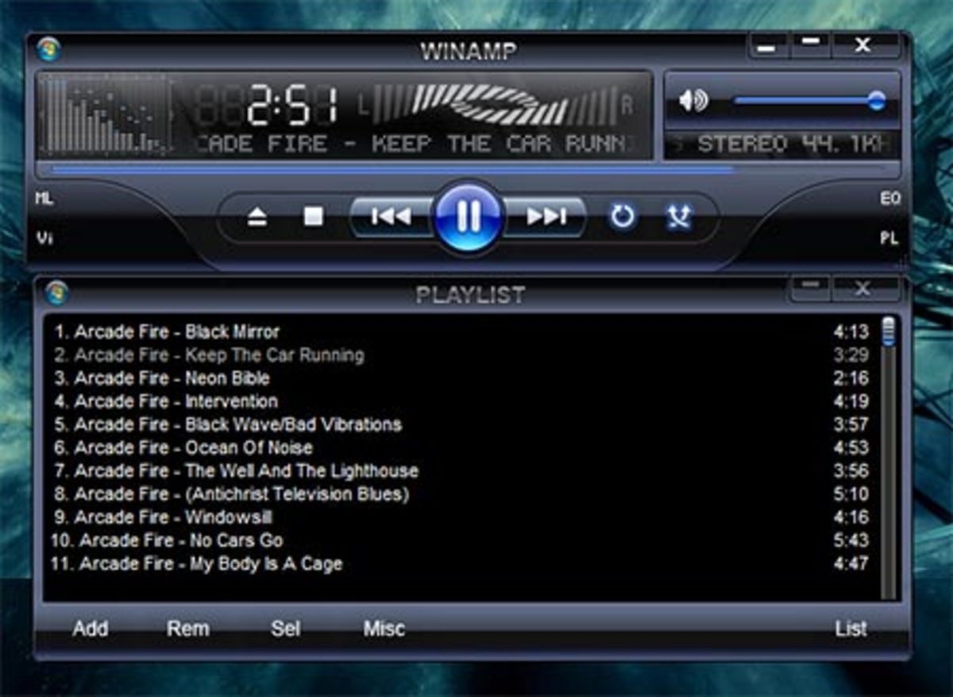Close the Winamp main window
953x697 pixels.
point(864,45)
